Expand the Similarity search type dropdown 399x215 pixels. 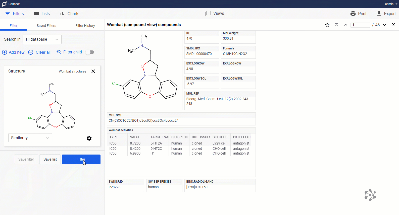(x=30, y=138)
